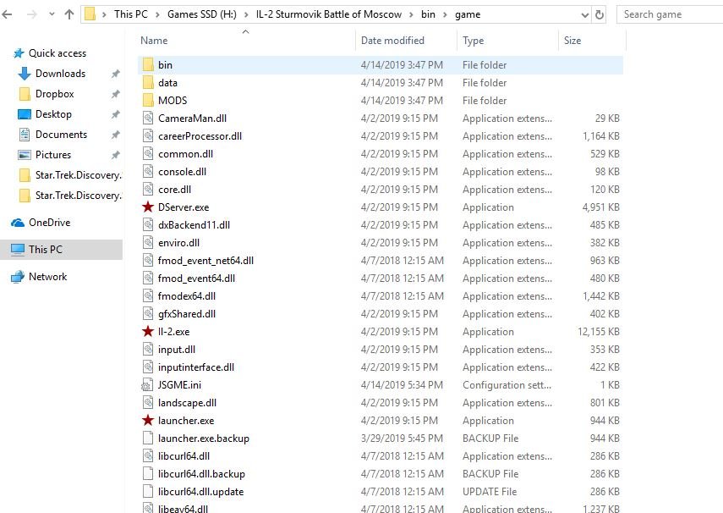Go up one folder level
This screenshot has height=513, width=723.
tap(69, 14)
